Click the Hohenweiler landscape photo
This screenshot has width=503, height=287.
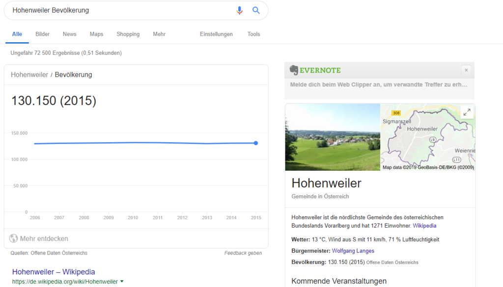(333, 137)
